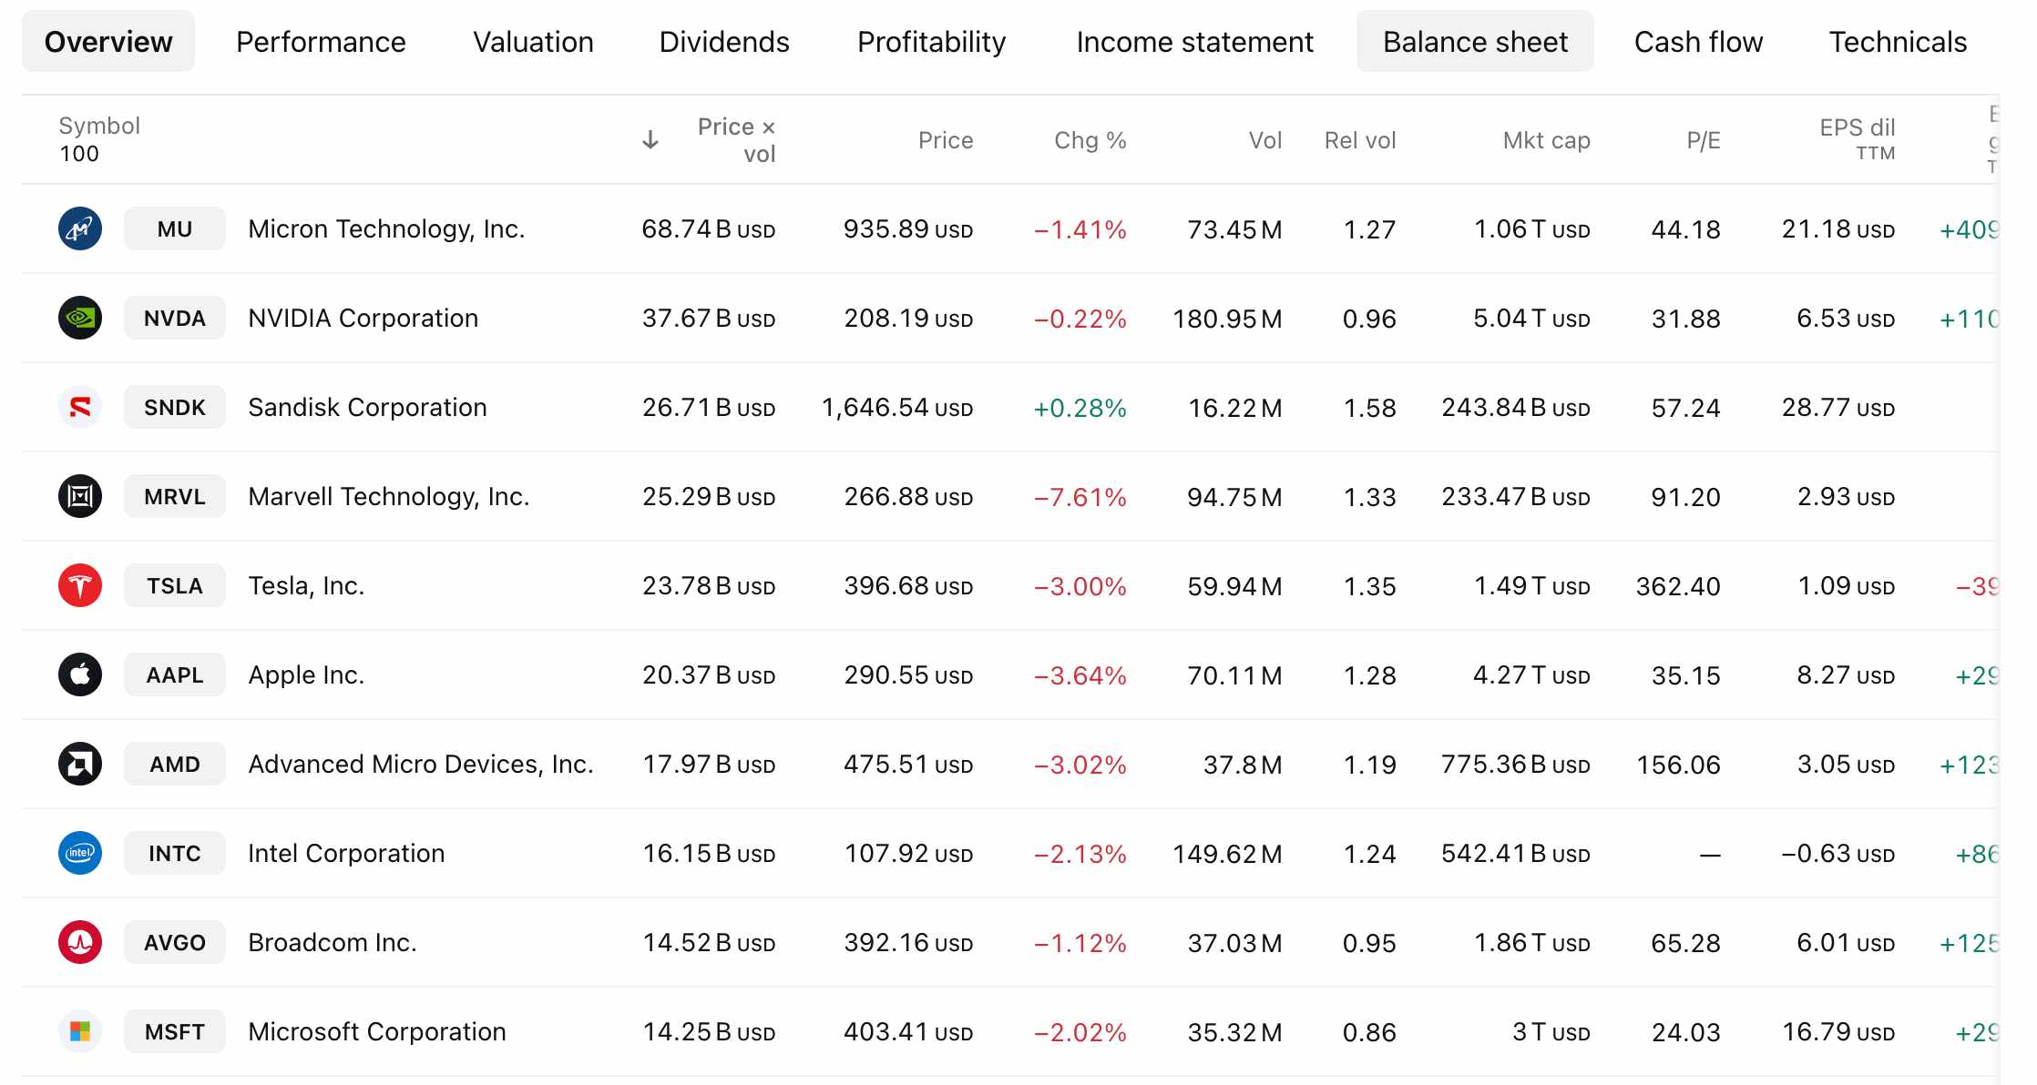Open the Balance sheet tab
Image resolution: width=2037 pixels, height=1085 pixels.
pos(1475,42)
